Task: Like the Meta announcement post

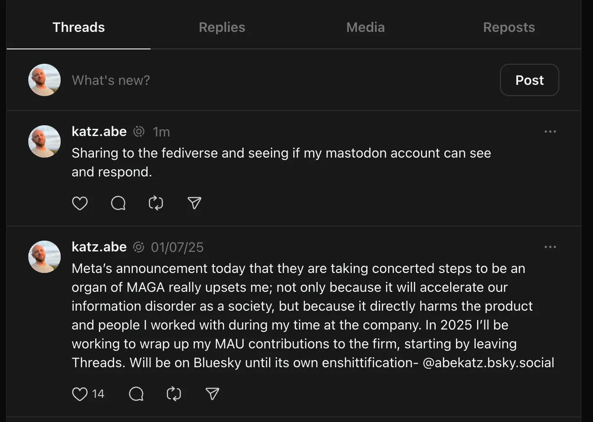Action: [x=80, y=394]
